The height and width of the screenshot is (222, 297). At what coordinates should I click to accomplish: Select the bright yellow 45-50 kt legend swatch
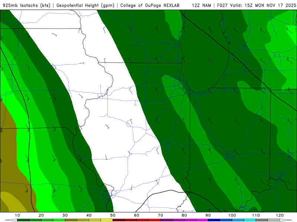(107, 220)
